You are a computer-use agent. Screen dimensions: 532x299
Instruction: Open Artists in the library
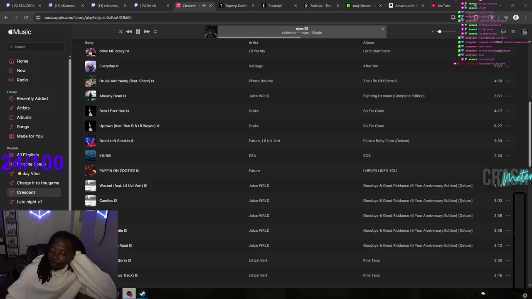23,108
